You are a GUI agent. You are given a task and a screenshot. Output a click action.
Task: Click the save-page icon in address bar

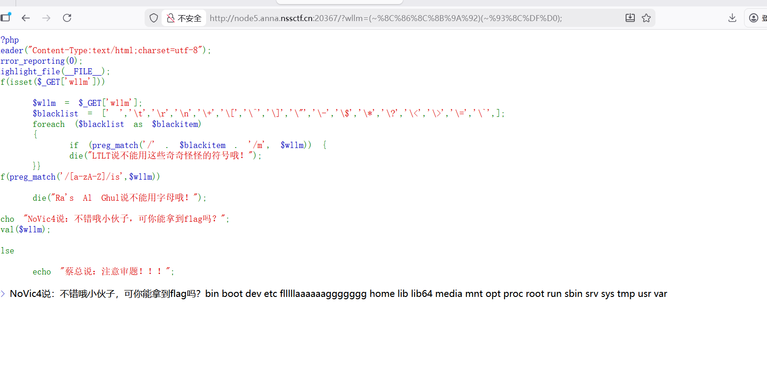630,18
